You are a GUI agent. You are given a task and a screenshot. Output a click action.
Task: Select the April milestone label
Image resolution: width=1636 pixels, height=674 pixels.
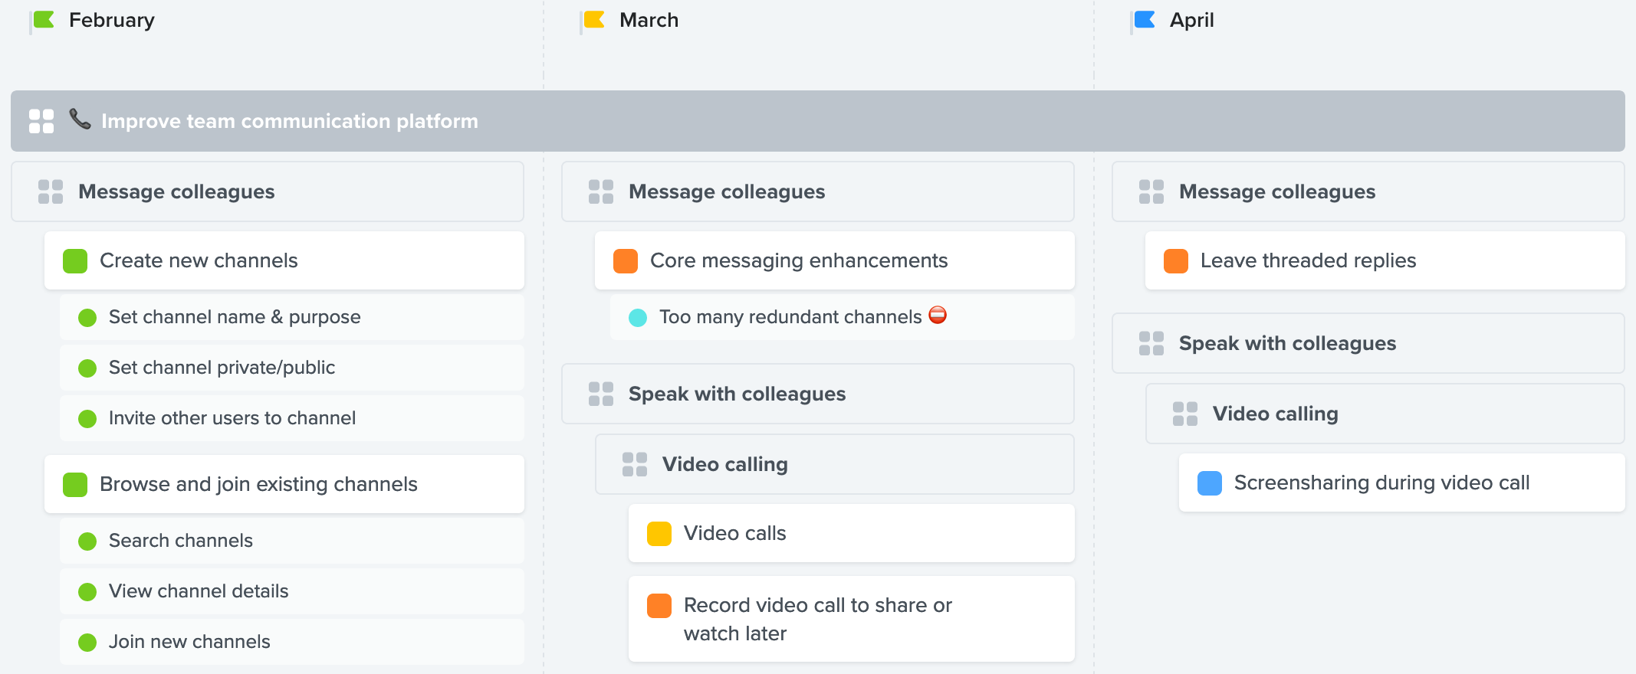pyautogui.click(x=1192, y=20)
